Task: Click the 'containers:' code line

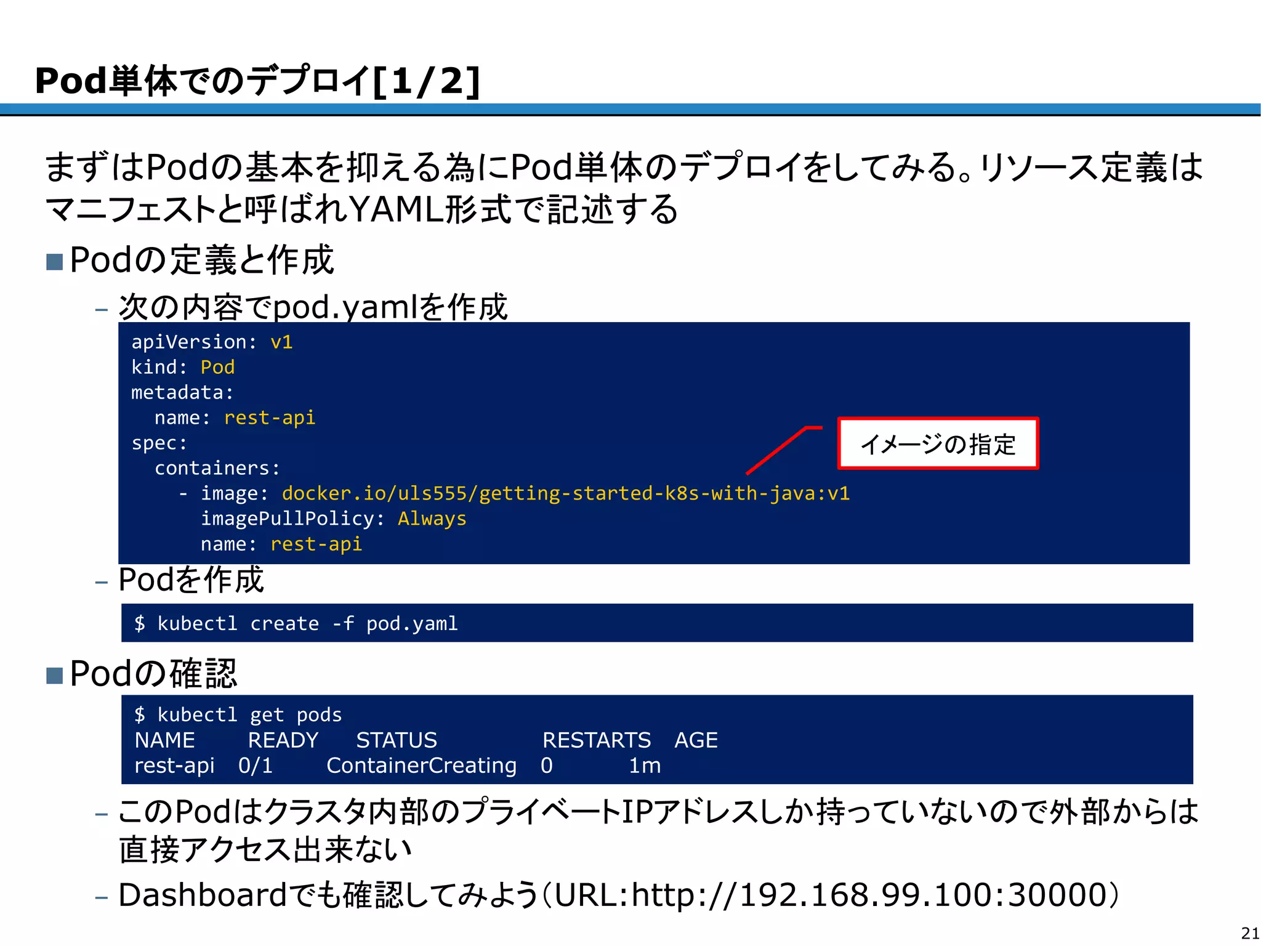Action: pos(217,468)
